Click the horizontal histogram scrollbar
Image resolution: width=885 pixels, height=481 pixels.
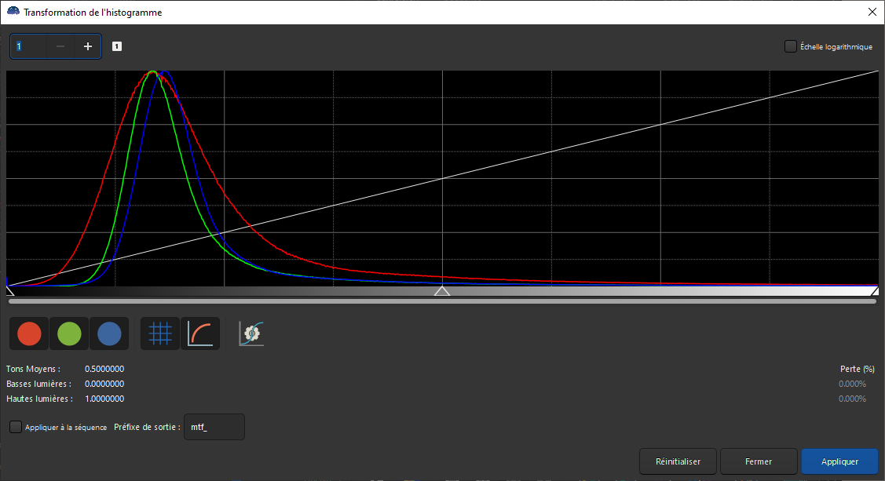[443, 301]
